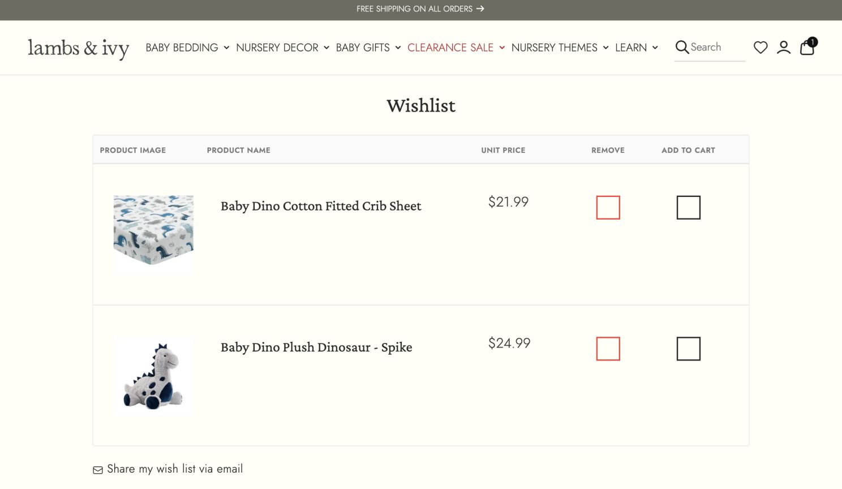Open the shopping cart bag icon
Image resolution: width=842 pixels, height=489 pixels.
coord(807,48)
